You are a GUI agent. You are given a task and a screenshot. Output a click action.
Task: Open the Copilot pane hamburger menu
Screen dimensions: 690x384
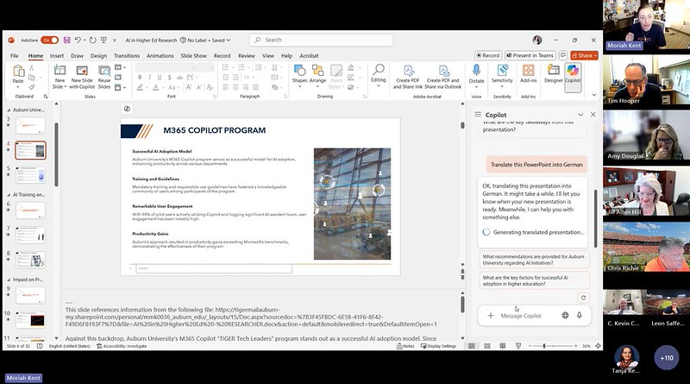[x=478, y=115]
